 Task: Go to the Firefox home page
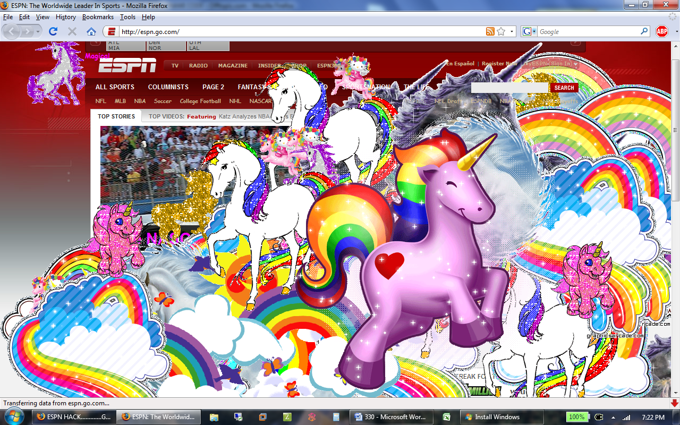pos(91,32)
